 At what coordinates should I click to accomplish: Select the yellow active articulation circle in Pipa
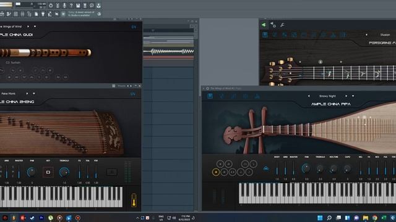coord(216,172)
